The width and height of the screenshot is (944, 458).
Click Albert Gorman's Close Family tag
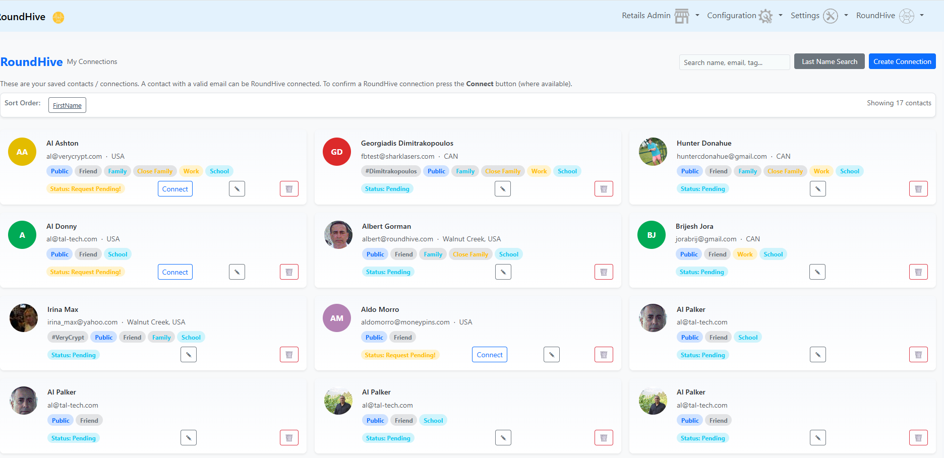(x=470, y=254)
